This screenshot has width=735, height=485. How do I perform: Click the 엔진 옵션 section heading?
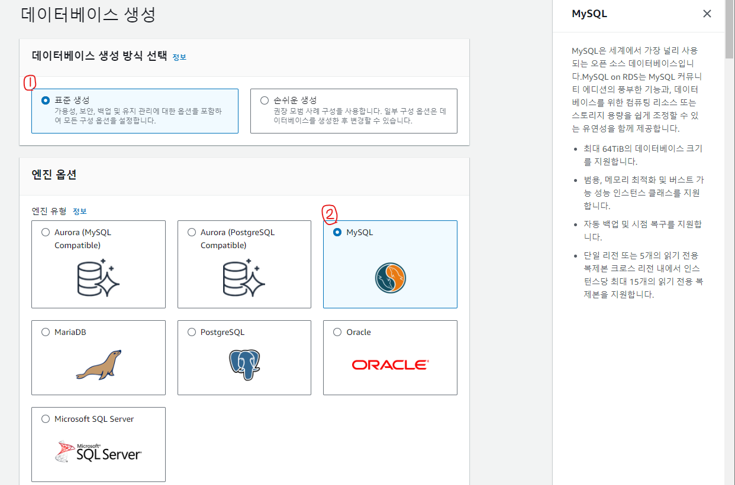click(54, 174)
